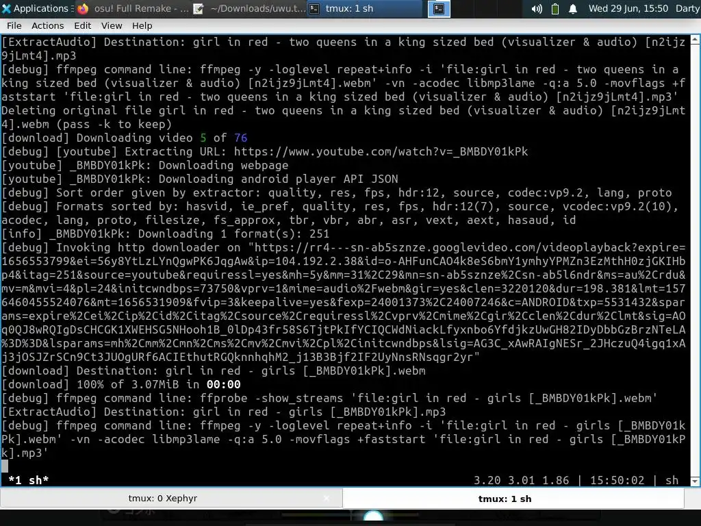Switch to the osu! Full Remake Firefox window
Image resolution: width=701 pixels, height=526 pixels.
[x=133, y=8]
